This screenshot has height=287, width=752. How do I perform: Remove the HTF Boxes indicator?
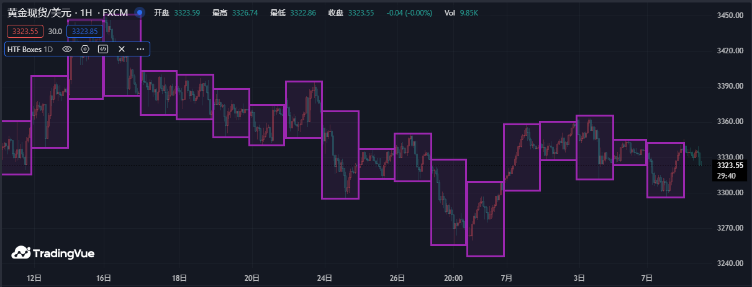pyautogui.click(x=122, y=49)
